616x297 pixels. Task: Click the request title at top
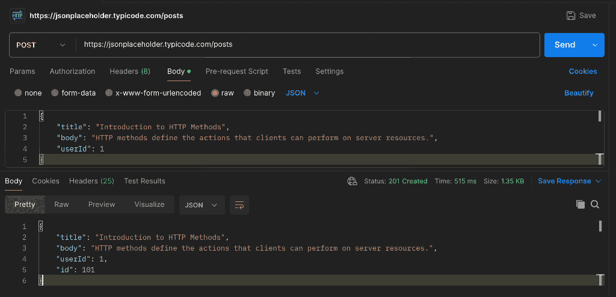click(x=106, y=16)
